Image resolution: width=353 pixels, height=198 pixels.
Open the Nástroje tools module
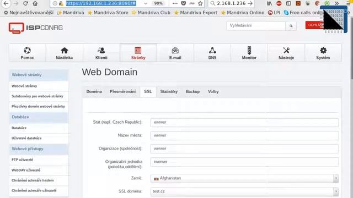(x=286, y=53)
